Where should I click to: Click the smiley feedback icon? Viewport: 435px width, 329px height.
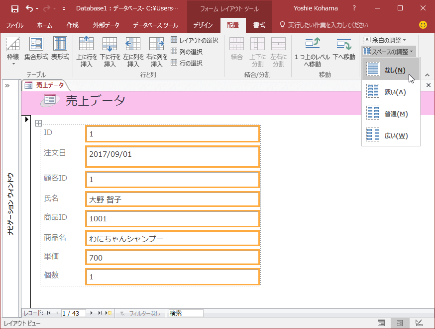[423, 25]
